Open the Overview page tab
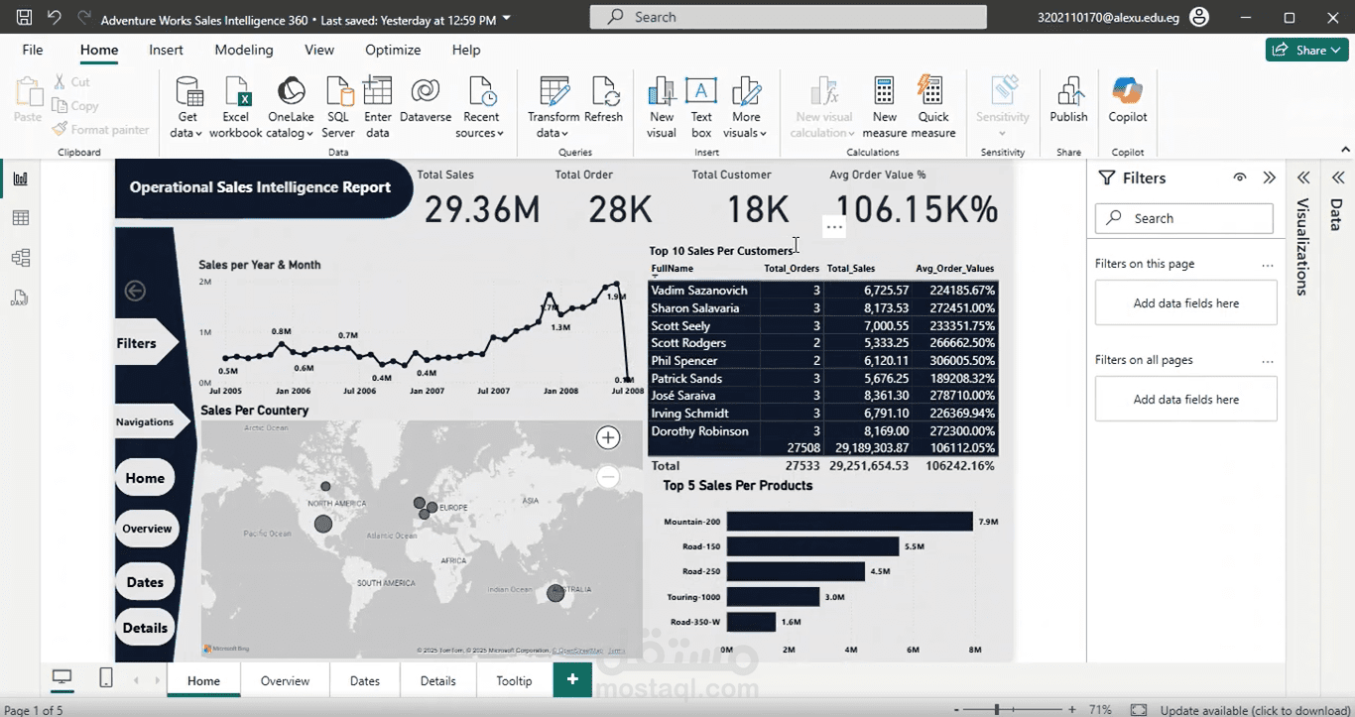 click(285, 680)
